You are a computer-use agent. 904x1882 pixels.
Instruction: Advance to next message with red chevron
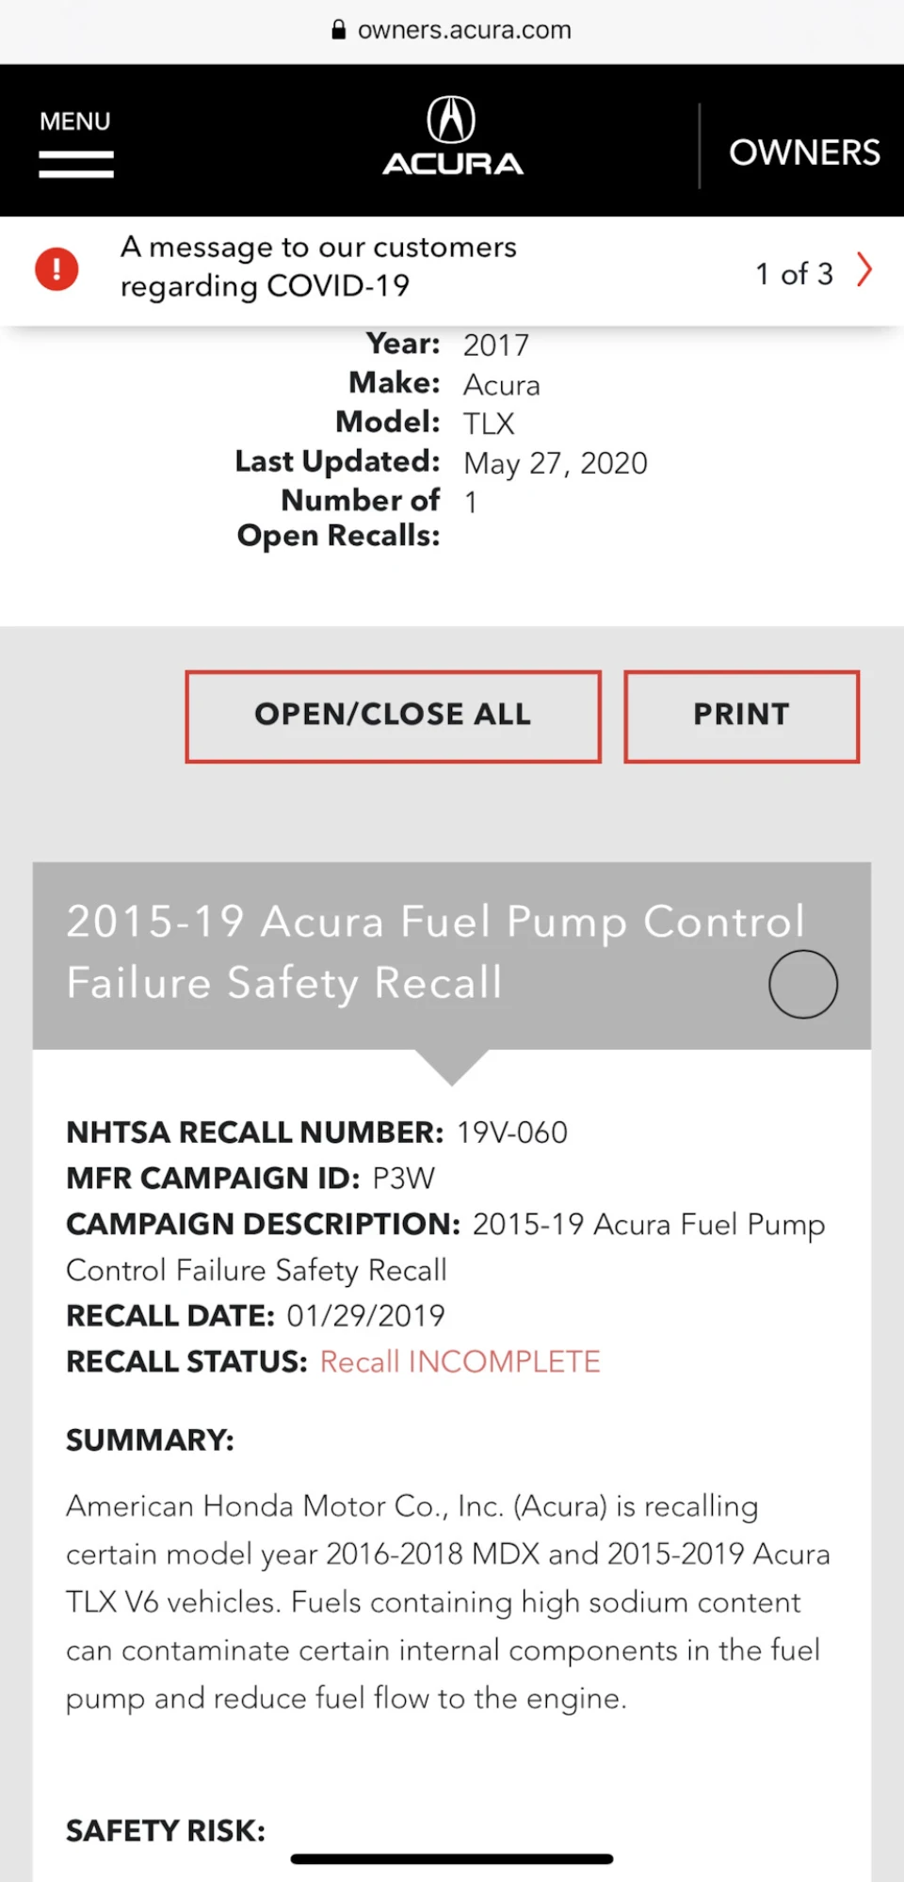coord(864,270)
